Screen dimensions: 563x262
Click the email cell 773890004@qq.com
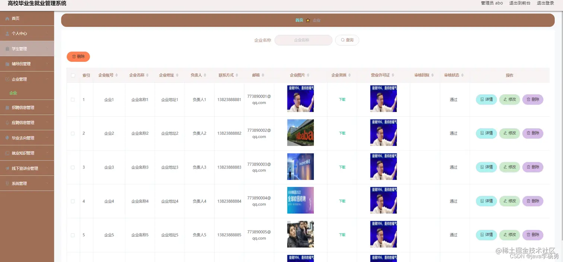click(x=259, y=201)
